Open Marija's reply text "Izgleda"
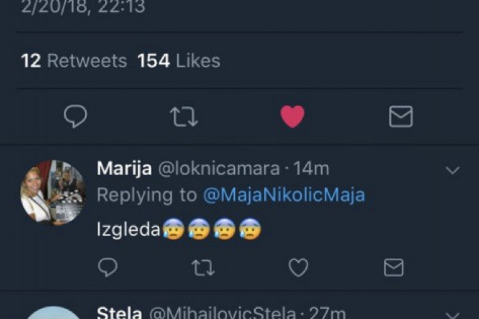Viewport: 479px width, 319px height. (x=128, y=230)
